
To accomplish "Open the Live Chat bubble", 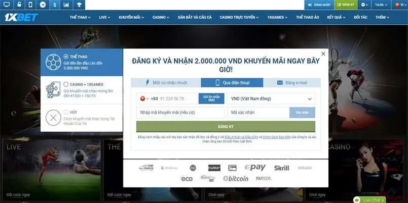I will (x=369, y=200).
